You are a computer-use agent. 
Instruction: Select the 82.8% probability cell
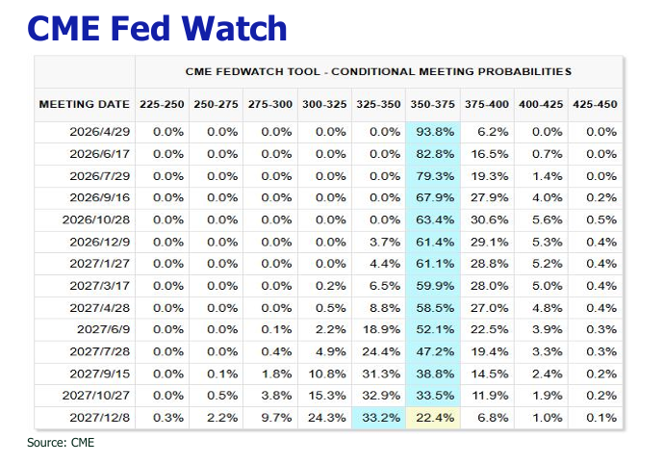point(435,155)
